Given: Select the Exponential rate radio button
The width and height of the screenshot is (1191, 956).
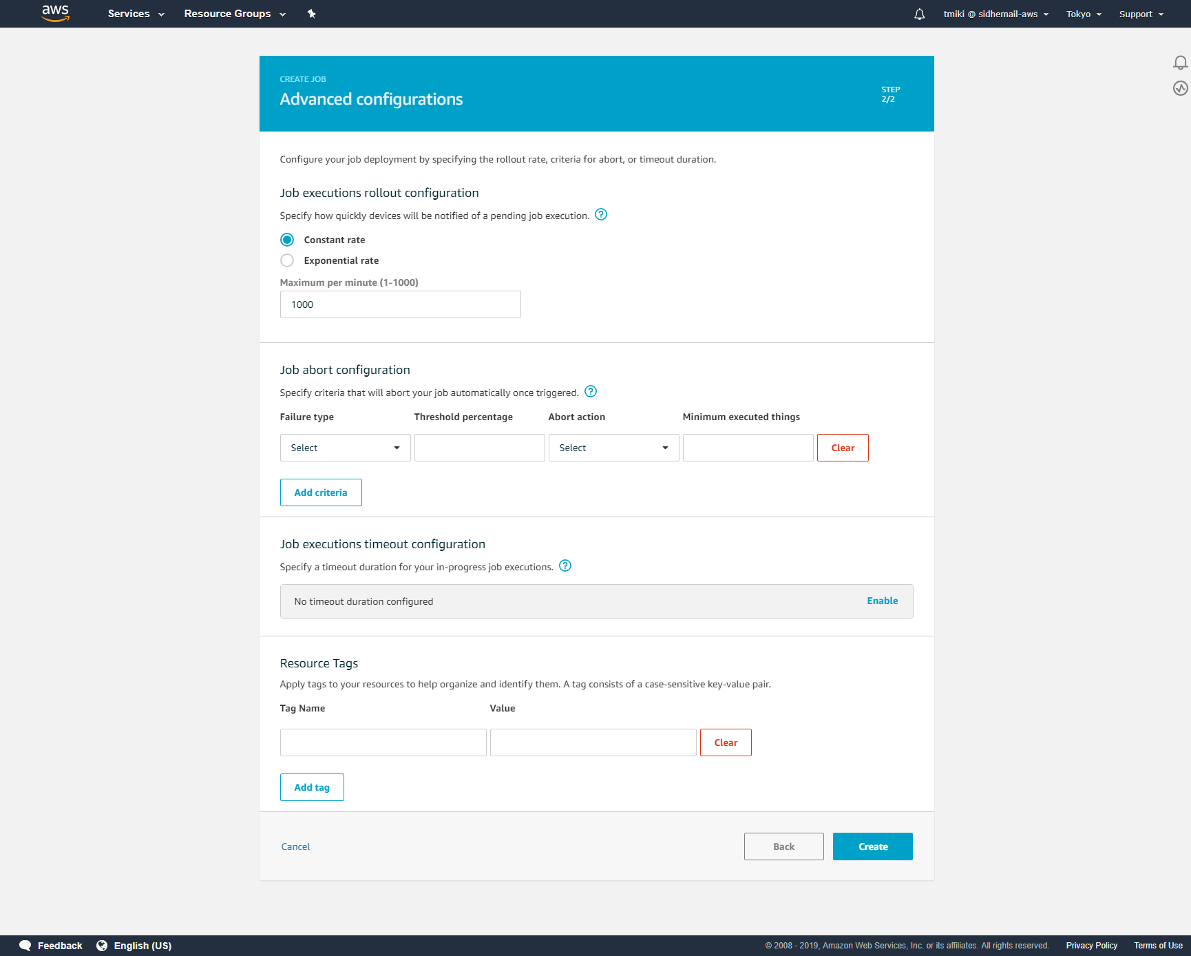Looking at the screenshot, I should (x=287, y=260).
